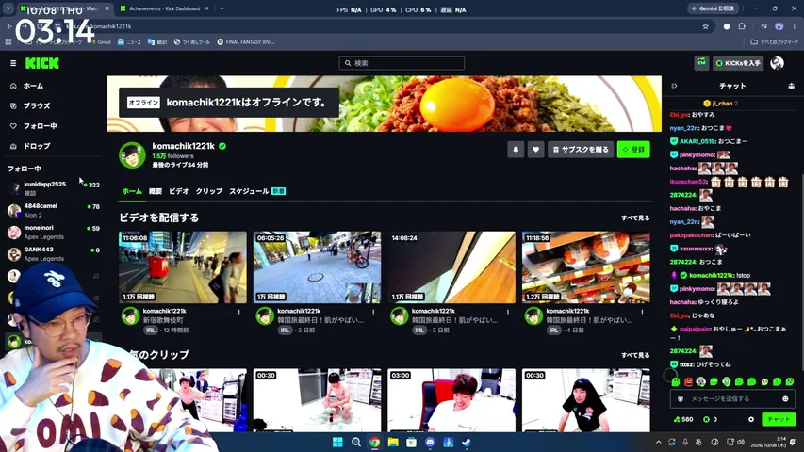Bookmark this page with the star icon
This screenshot has width=804, height=452.
pyautogui.click(x=706, y=26)
